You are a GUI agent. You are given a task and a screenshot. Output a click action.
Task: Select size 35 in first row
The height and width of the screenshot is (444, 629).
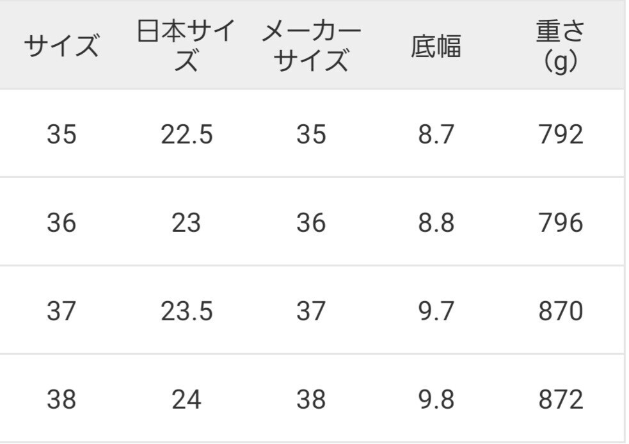[61, 134]
